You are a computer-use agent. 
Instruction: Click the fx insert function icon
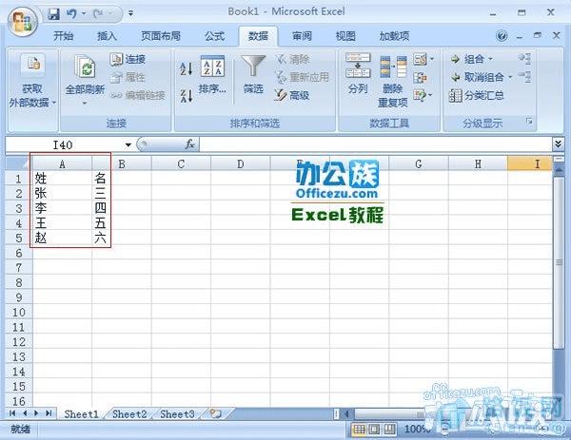[x=189, y=144]
